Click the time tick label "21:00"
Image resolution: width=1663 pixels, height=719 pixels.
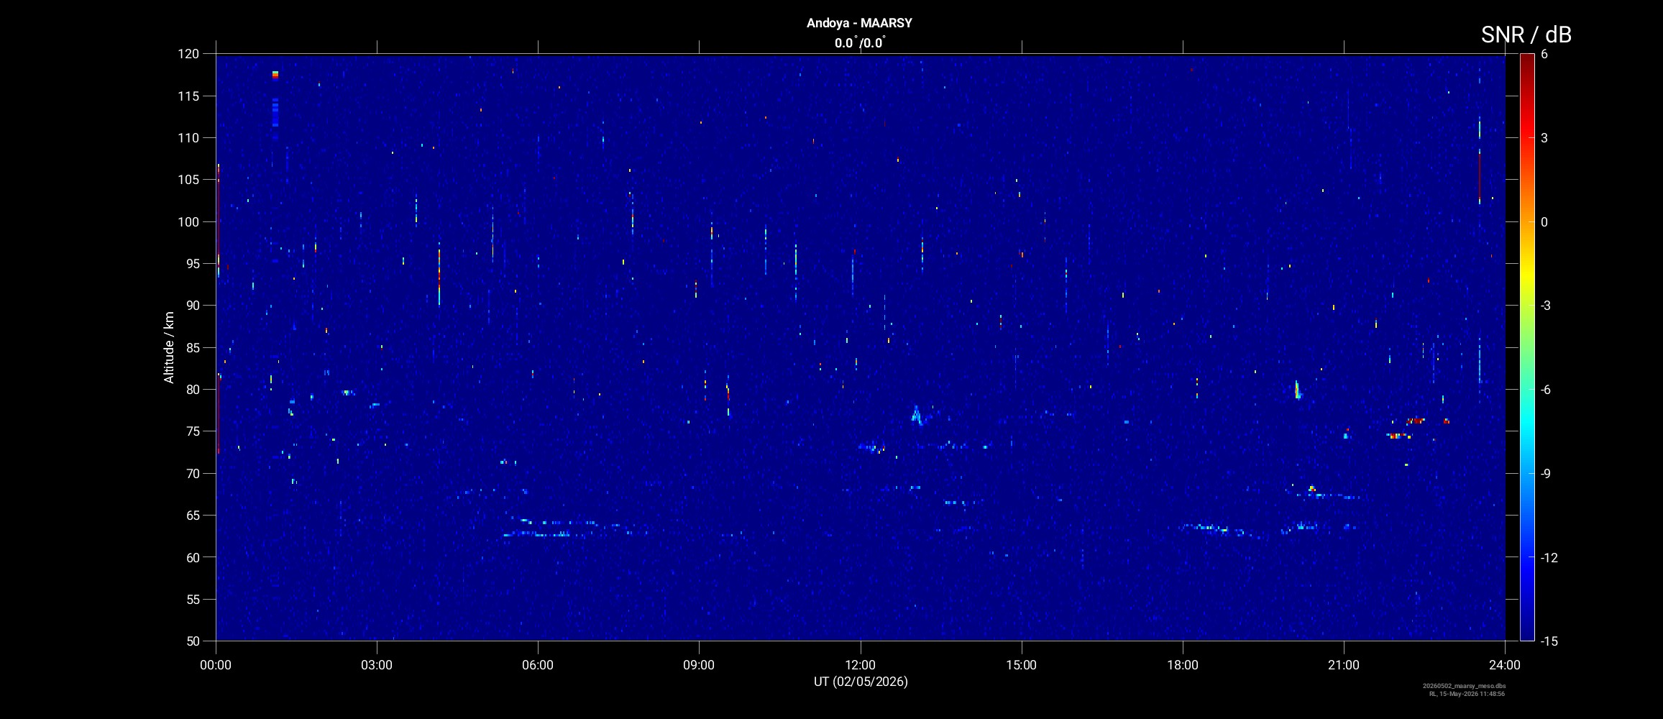[x=1344, y=665]
